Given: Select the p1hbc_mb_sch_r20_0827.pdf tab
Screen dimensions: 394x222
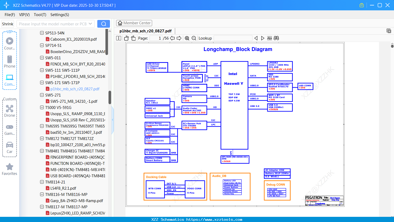Looking at the screenshot, I should coord(145,31).
